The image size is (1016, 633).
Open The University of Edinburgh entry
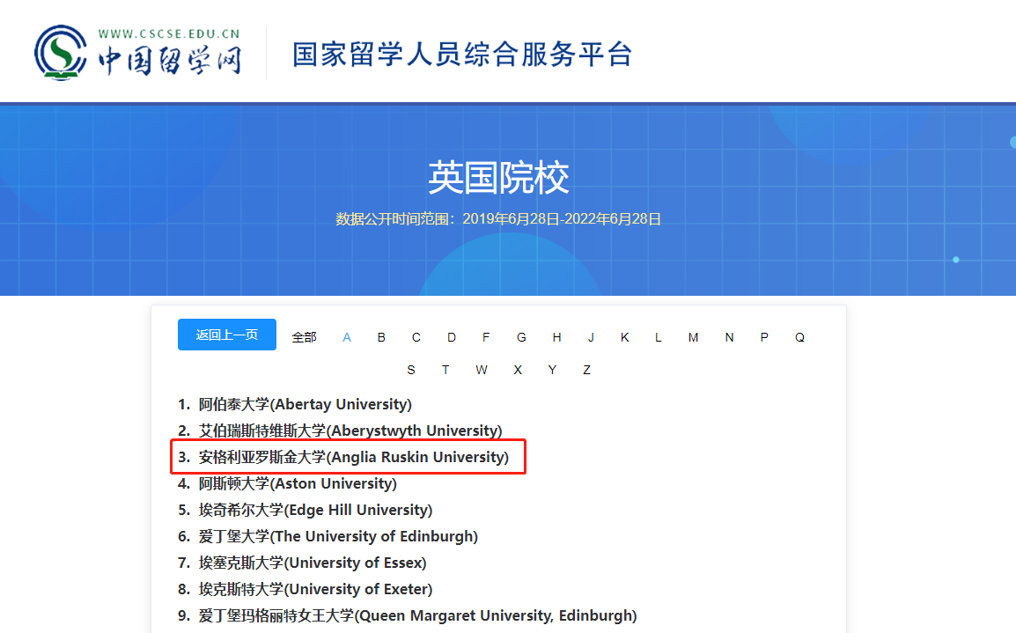[x=338, y=536]
